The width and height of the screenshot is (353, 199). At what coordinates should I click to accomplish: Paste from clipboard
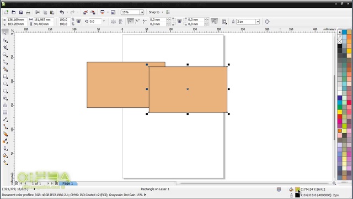click(52, 12)
